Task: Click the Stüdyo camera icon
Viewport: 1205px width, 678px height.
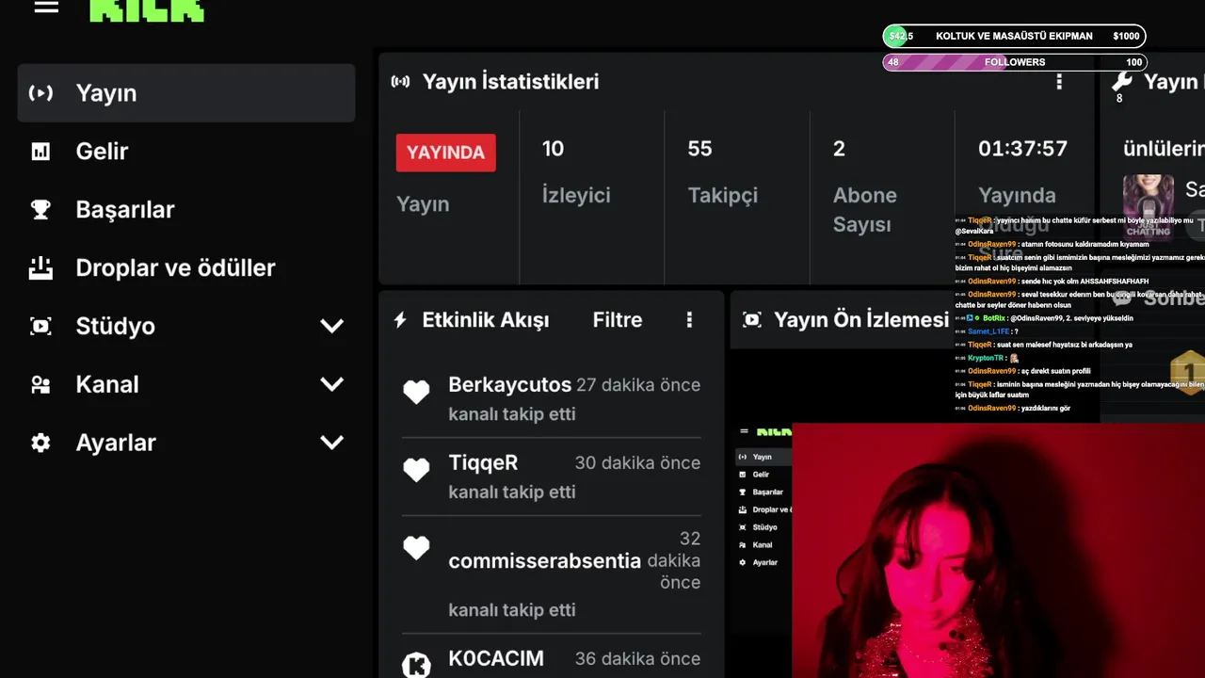Action: pos(40,327)
